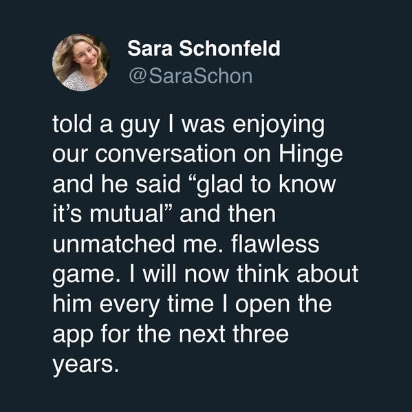The width and height of the screenshot is (412, 412).
Task: Select the word 'flawless' in the tweet
Action: [275, 243]
